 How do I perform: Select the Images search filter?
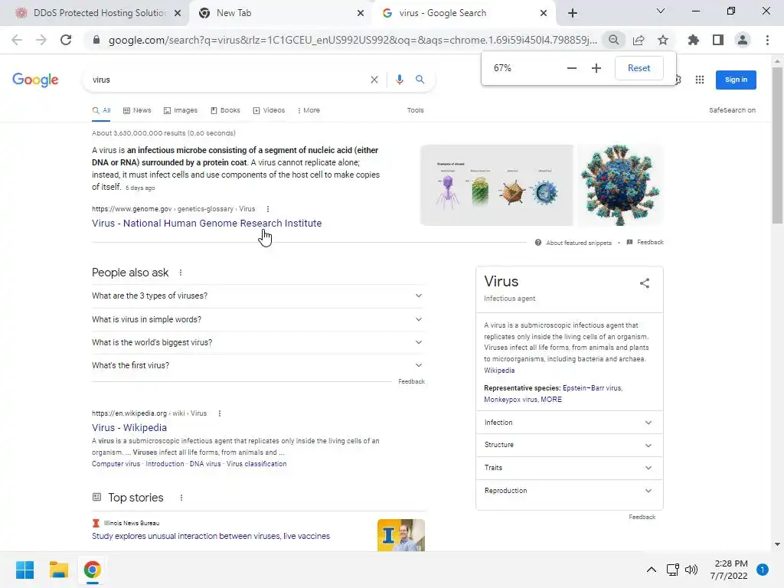(x=181, y=110)
